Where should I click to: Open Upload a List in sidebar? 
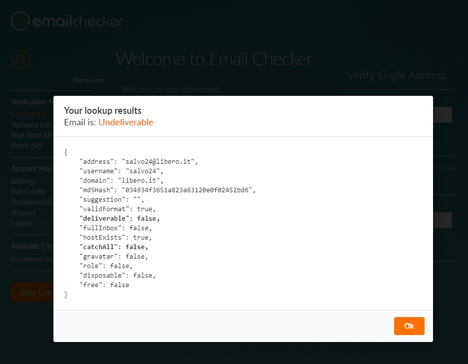tap(32, 125)
